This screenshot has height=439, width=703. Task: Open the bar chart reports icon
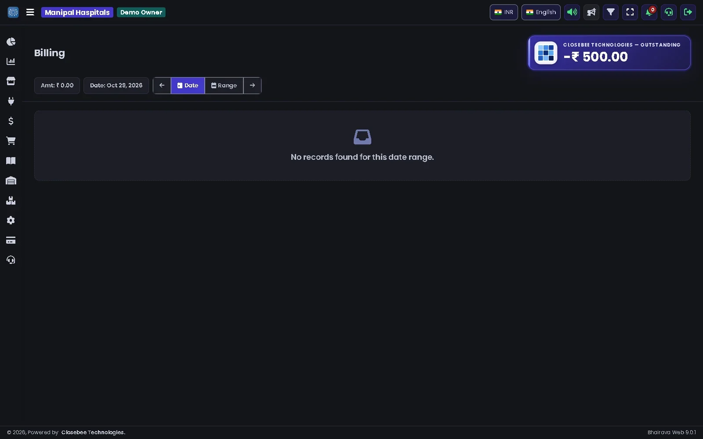pos(11,61)
